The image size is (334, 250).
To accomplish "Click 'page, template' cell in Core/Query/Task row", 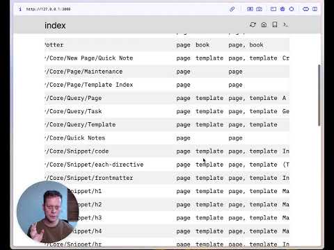I will point(253,111).
